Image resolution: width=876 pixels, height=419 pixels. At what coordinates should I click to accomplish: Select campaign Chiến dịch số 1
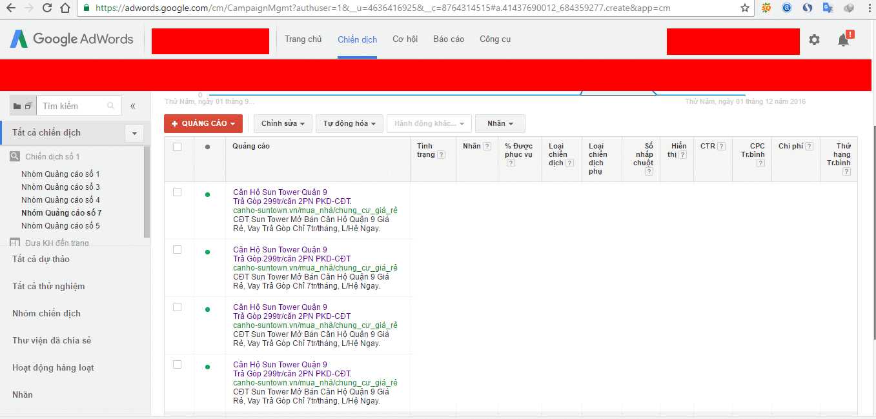coord(52,156)
